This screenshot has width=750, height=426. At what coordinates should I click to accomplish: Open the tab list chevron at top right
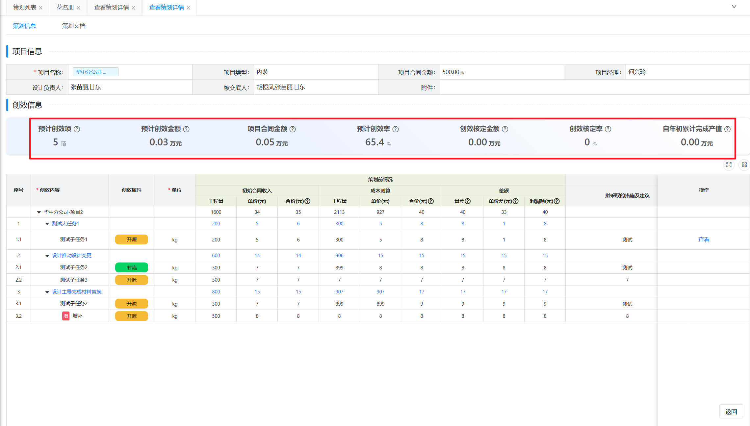pos(734,7)
